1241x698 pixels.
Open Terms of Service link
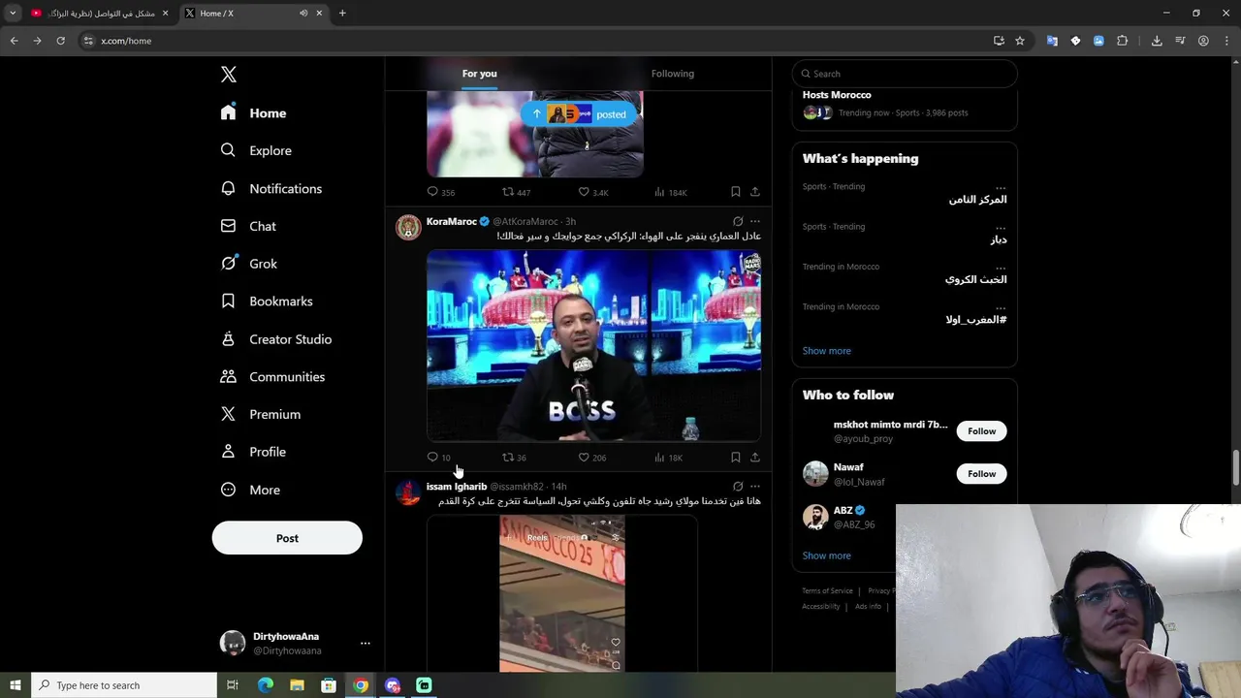[827, 591]
